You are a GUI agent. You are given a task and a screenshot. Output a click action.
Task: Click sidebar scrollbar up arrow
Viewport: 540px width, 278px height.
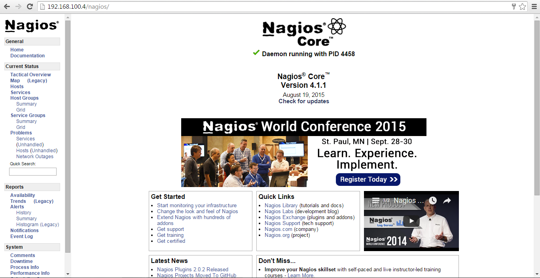coord(68,17)
